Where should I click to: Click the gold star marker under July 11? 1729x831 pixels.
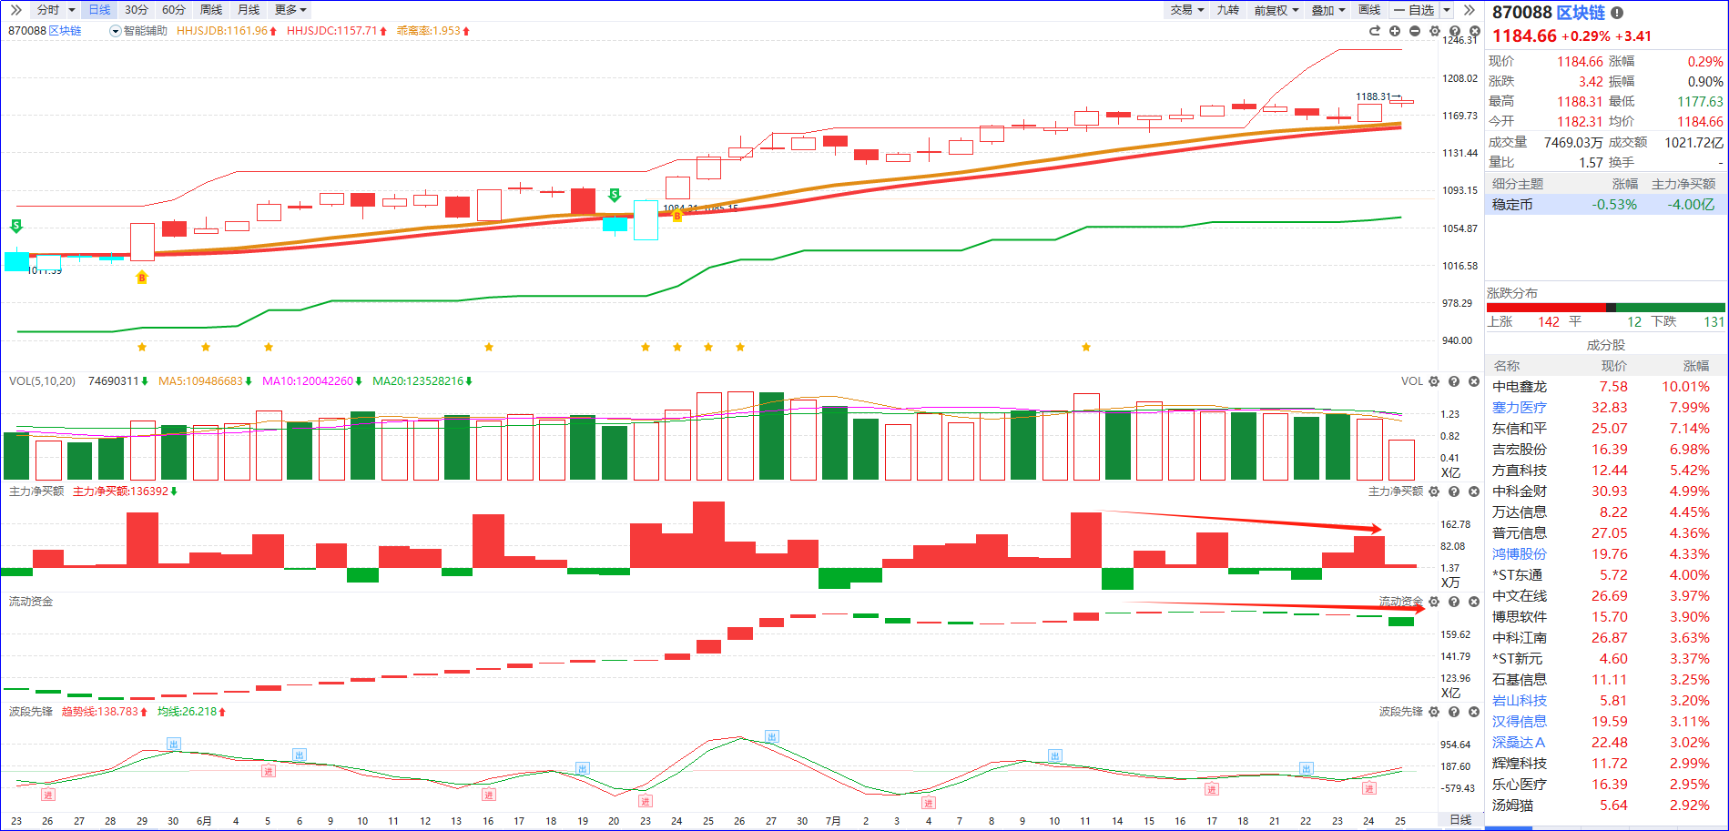point(1086,347)
